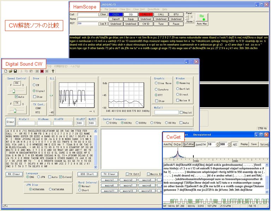Click Save floppy icon in Digital Sound CW

click(x=15, y=71)
